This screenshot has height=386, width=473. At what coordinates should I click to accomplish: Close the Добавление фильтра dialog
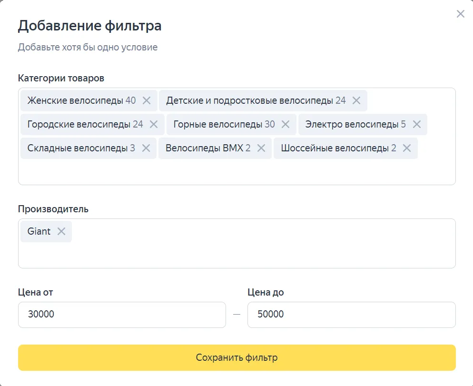click(460, 14)
